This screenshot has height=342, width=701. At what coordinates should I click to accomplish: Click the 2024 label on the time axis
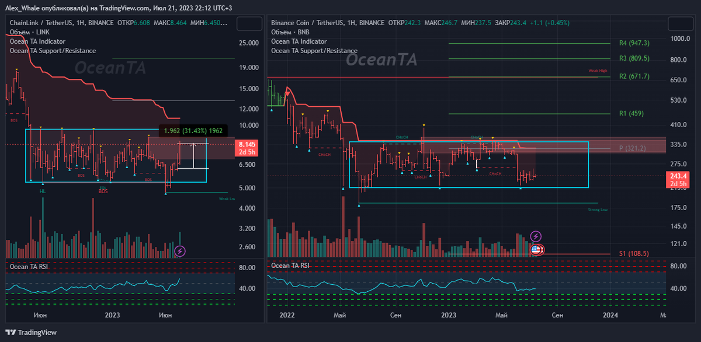click(x=610, y=315)
